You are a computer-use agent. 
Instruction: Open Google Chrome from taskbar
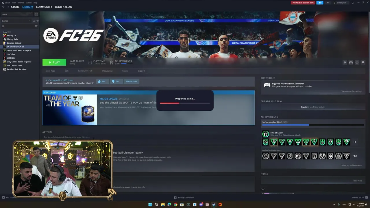pos(175,205)
